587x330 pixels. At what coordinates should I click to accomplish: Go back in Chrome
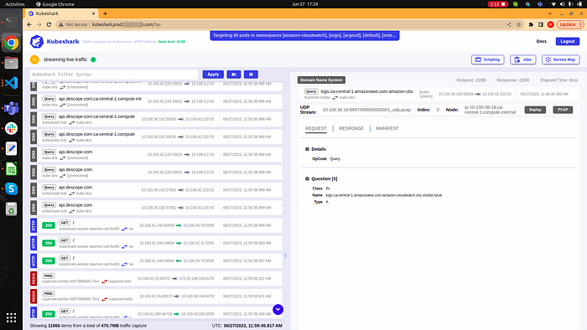pos(29,24)
